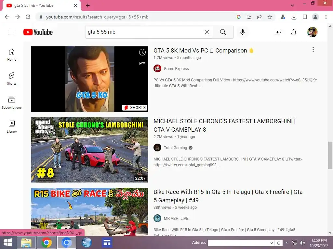The image size is (333, 249).
Task: Select the gta 5 55 mb - YouTube tab
Action: coord(41,6)
